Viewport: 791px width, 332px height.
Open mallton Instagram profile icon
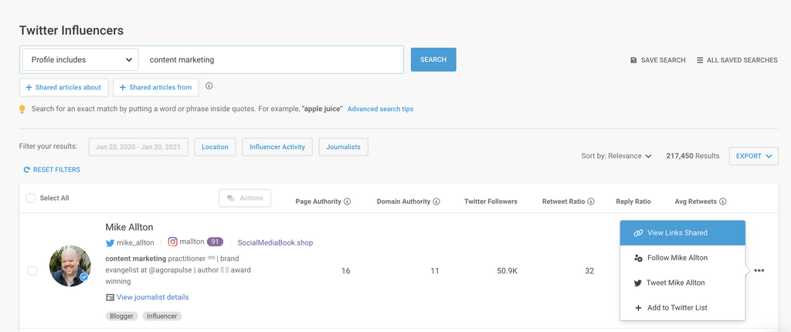click(x=173, y=242)
